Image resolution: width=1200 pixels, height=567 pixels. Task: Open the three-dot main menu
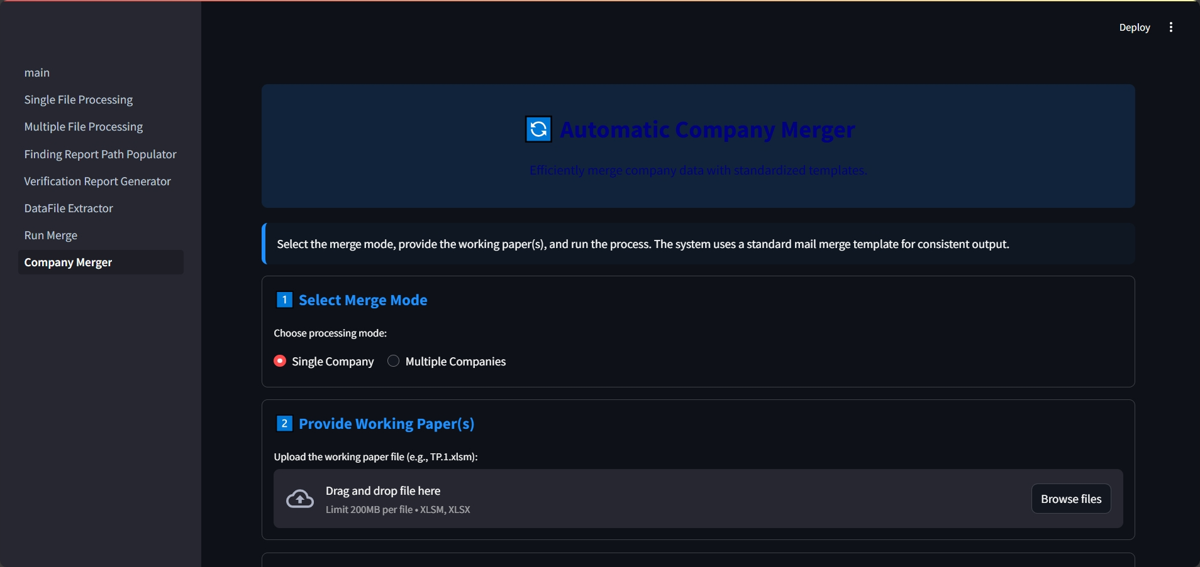(x=1170, y=27)
